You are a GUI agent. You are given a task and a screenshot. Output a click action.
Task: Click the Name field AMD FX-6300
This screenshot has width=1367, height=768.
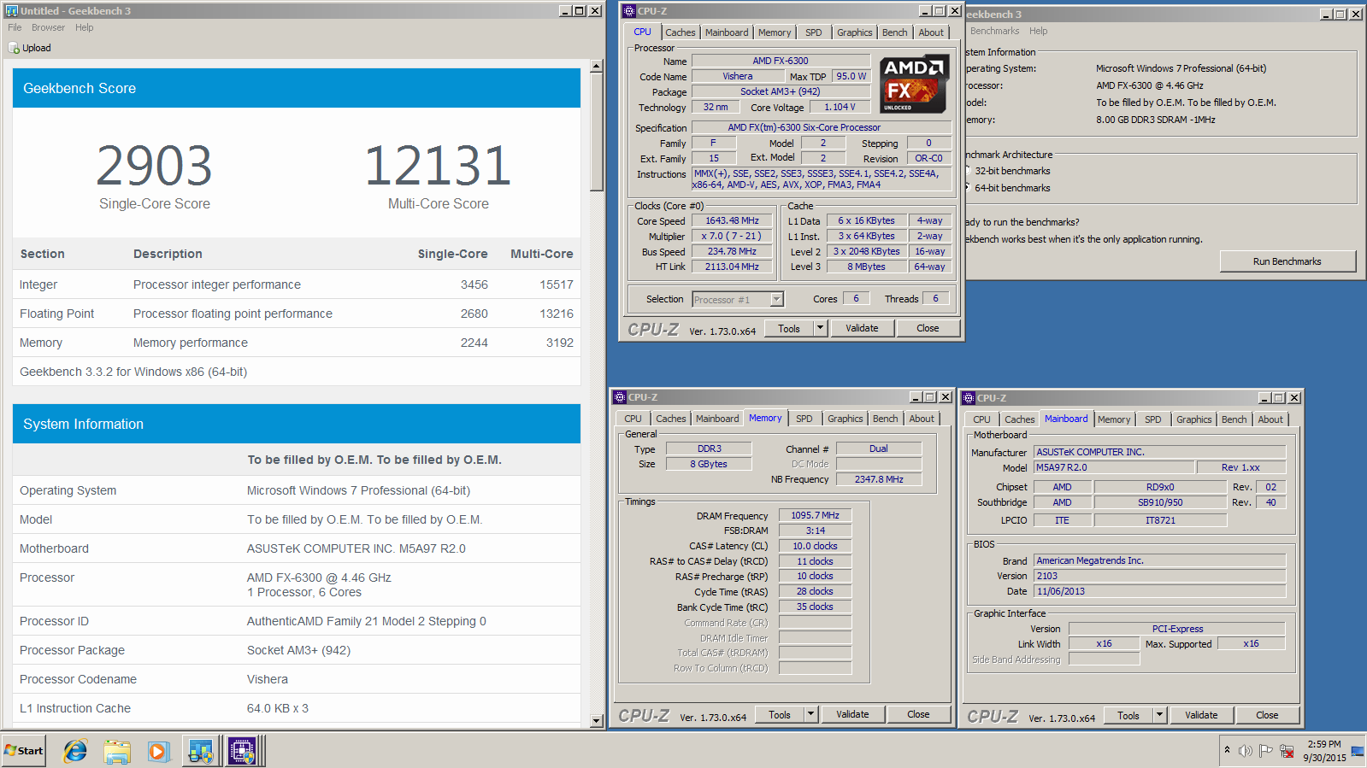[x=781, y=61]
